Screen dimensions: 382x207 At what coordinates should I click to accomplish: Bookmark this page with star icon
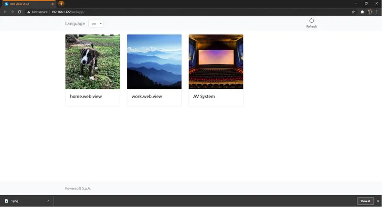click(x=353, y=12)
